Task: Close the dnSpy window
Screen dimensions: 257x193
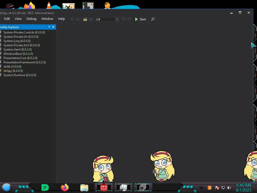Action: 249,13
